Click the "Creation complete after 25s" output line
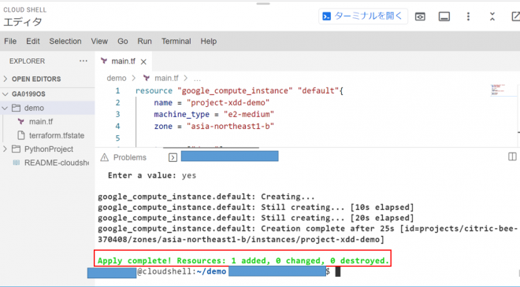Image resolution: width=520 pixels, height=287 pixels. 307,234
